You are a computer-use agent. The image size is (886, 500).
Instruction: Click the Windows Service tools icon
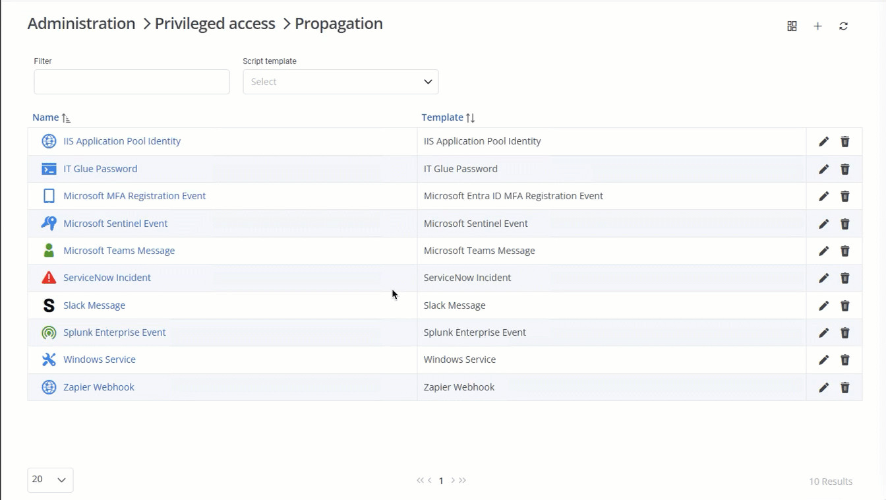pos(48,359)
